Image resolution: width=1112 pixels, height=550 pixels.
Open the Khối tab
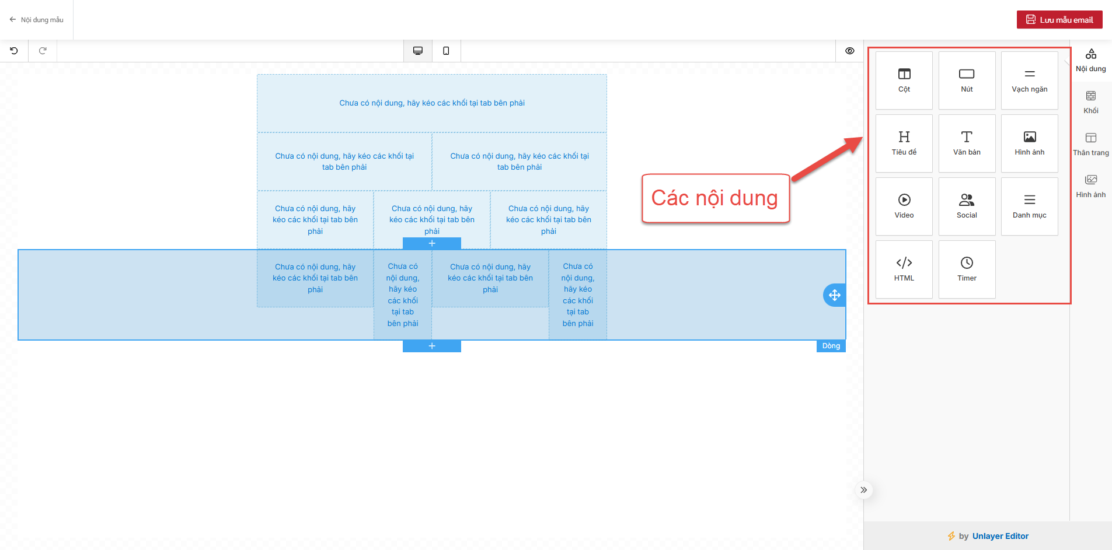click(x=1090, y=102)
